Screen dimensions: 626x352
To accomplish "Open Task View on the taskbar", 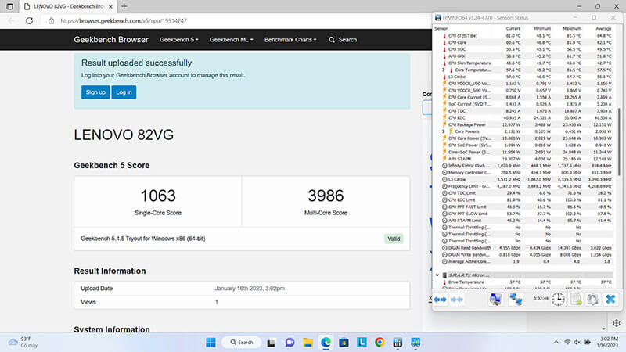I will coord(271,343).
